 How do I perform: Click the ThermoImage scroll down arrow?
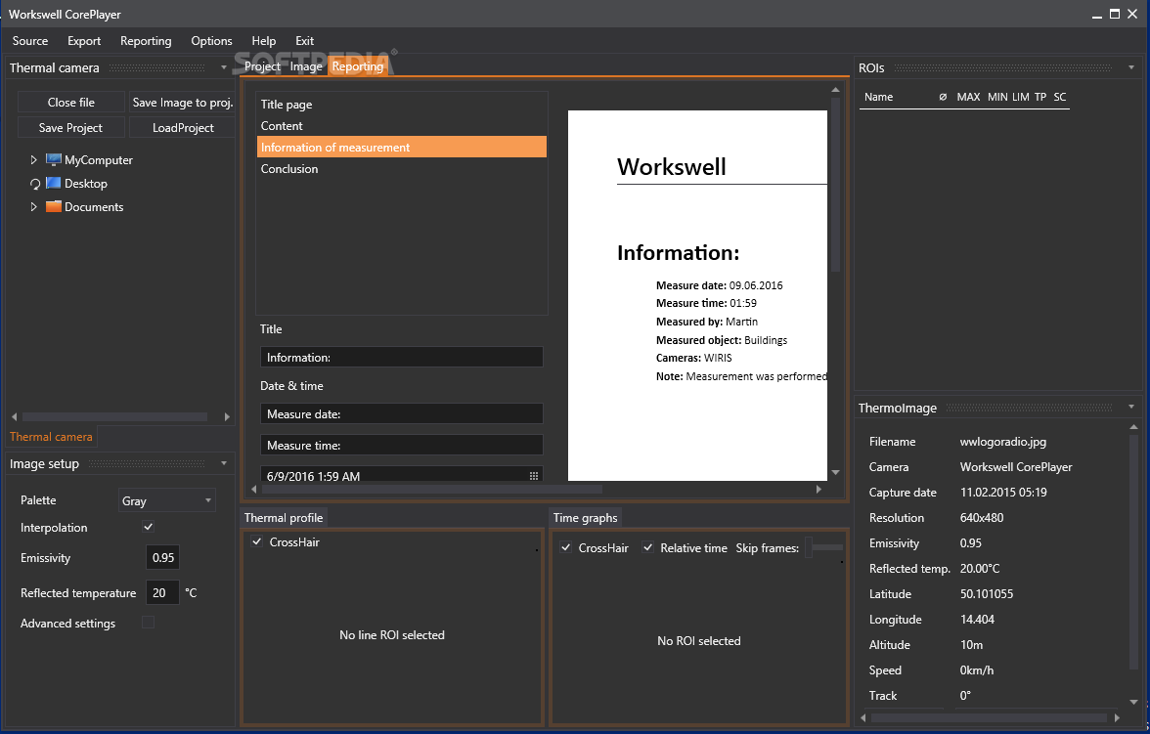1134,702
